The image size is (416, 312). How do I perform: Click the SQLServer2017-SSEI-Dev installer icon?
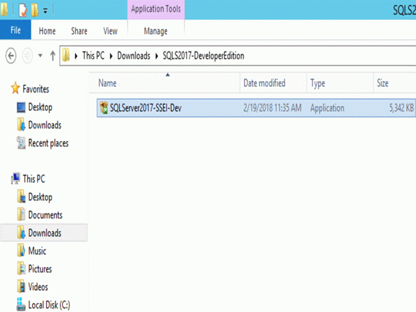click(104, 108)
